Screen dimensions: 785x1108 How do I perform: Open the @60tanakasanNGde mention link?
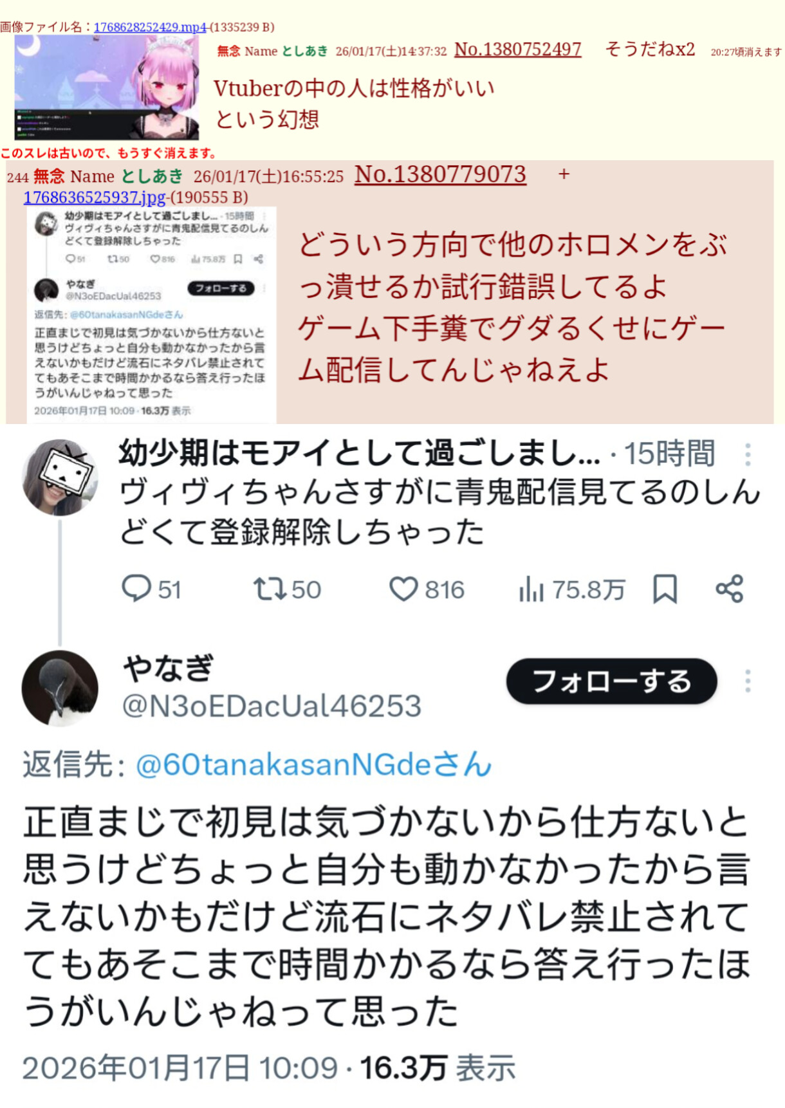pos(314,764)
